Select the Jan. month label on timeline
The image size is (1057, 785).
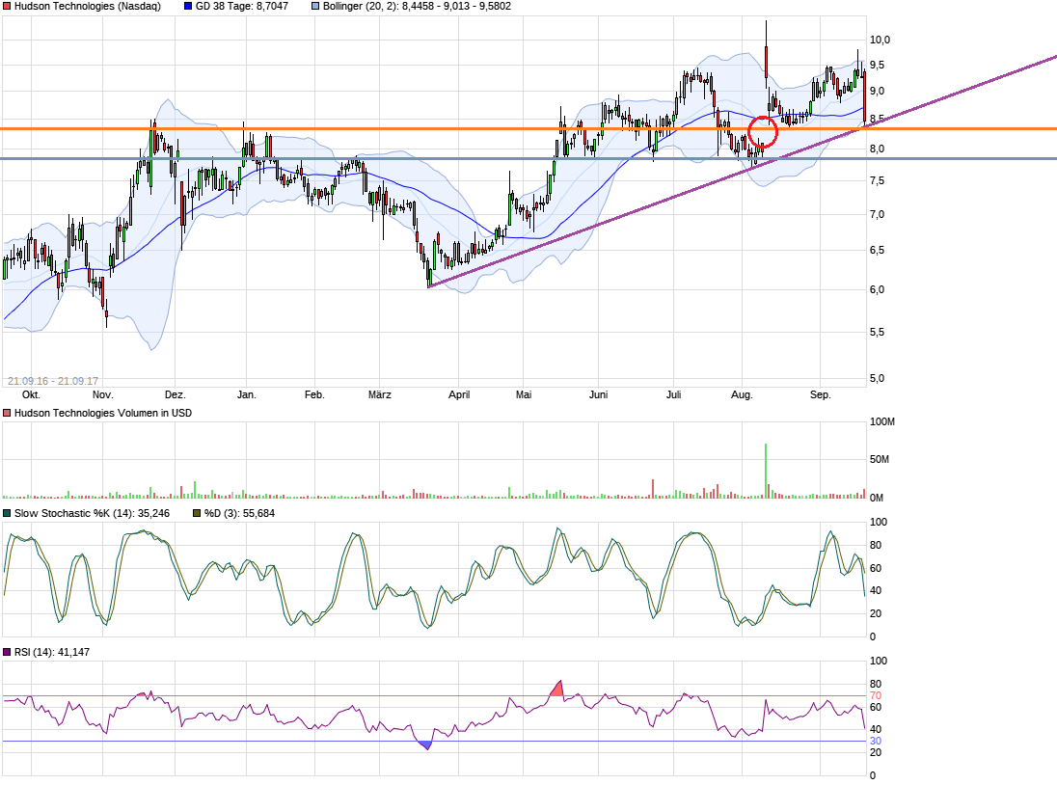click(247, 394)
